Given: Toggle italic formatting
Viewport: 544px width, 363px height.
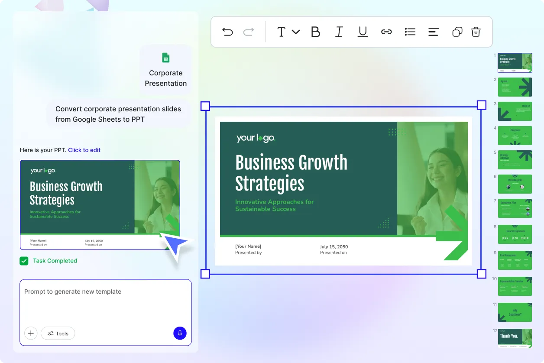Looking at the screenshot, I should [339, 32].
